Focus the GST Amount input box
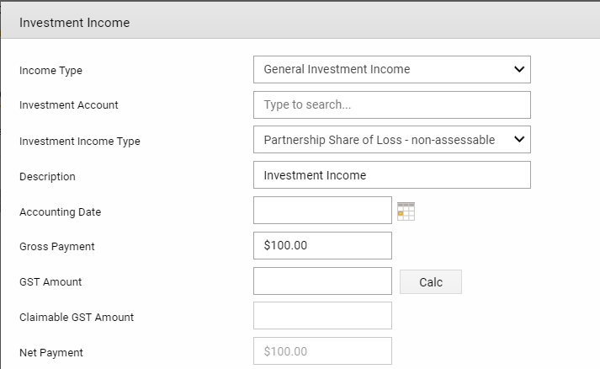Screen dimensions: 600x369 [x=322, y=281]
